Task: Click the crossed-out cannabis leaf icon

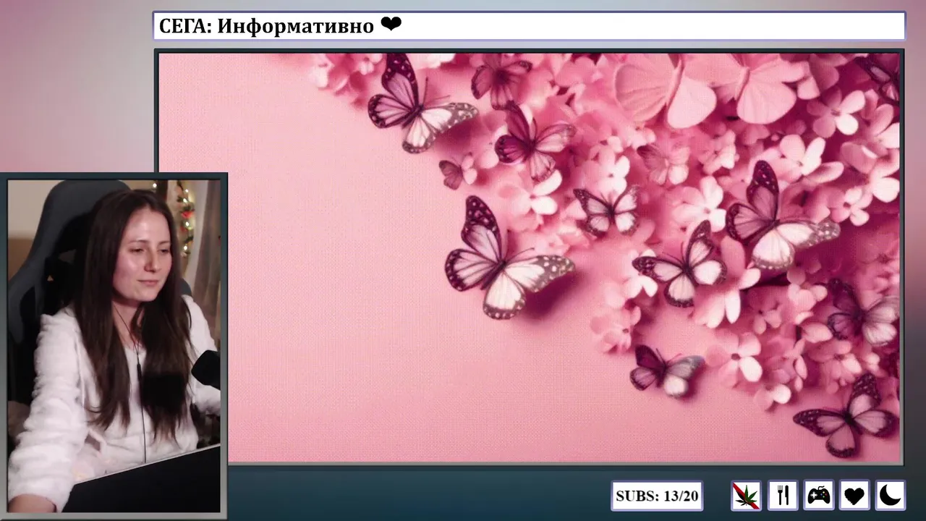Action: click(x=746, y=496)
